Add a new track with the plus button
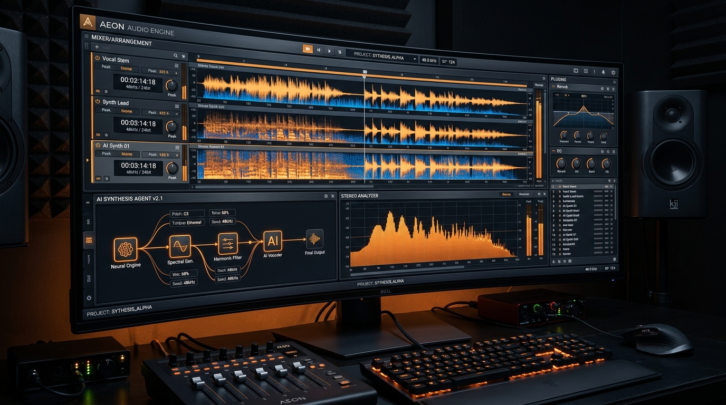This screenshot has height=405, width=726. (97, 47)
